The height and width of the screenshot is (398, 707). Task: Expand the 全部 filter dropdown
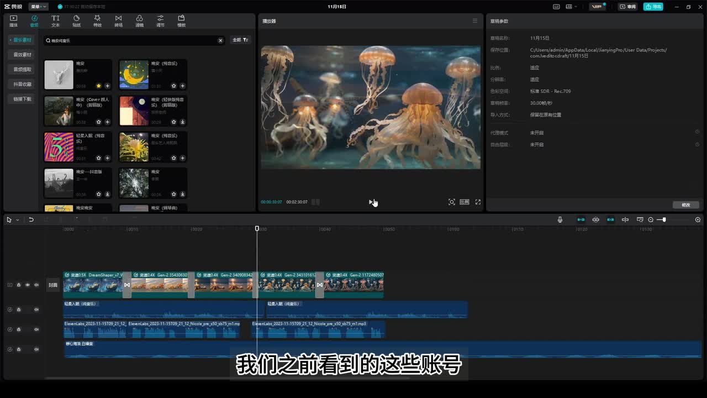tap(240, 40)
